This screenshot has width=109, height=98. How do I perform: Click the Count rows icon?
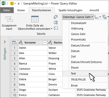point(56,28)
